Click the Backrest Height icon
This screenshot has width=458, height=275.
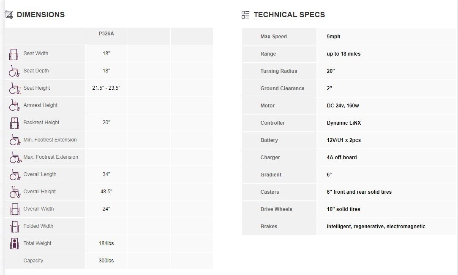coord(14,123)
